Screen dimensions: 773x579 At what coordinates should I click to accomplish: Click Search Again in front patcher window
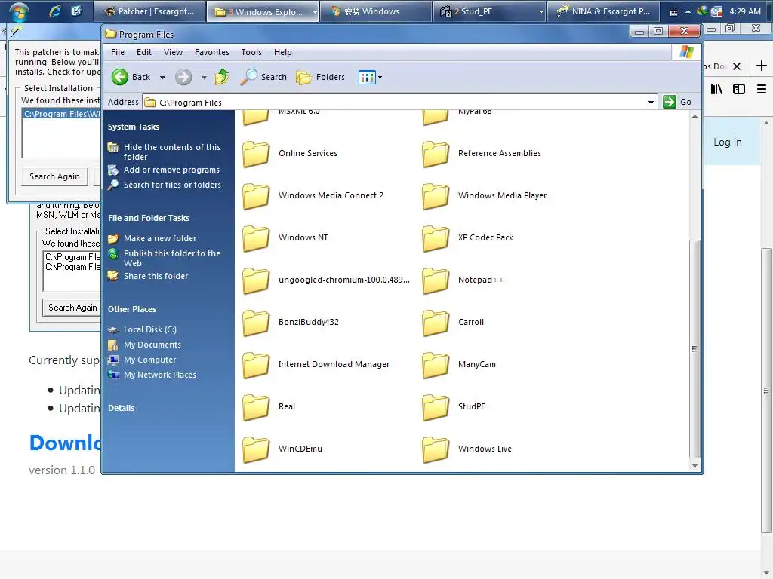[x=54, y=176]
